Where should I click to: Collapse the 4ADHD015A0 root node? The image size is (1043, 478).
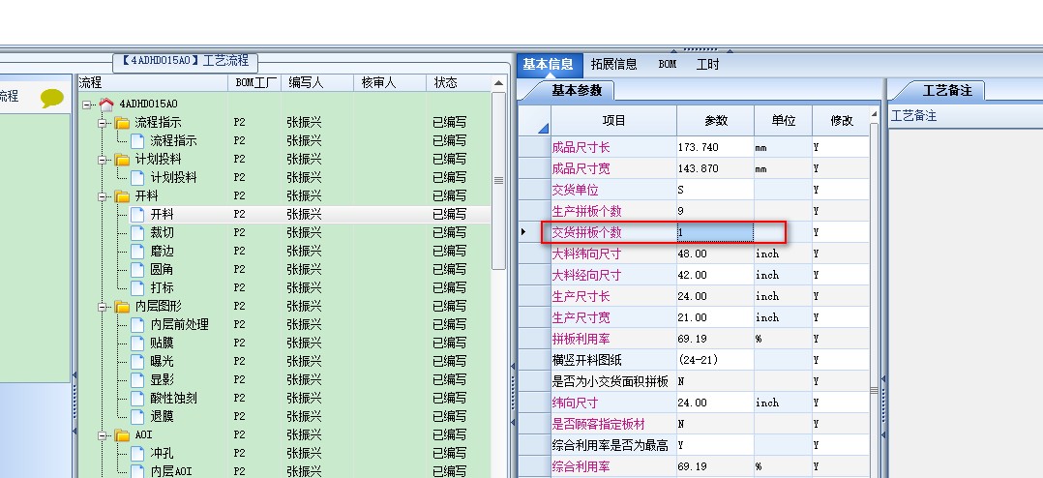(x=87, y=105)
